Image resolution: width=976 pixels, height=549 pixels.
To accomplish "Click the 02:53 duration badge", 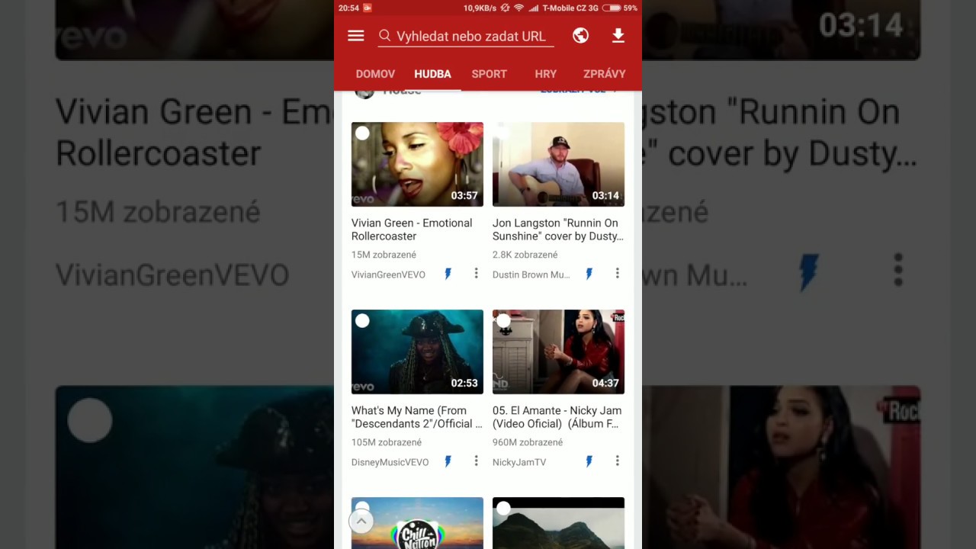I will click(464, 384).
